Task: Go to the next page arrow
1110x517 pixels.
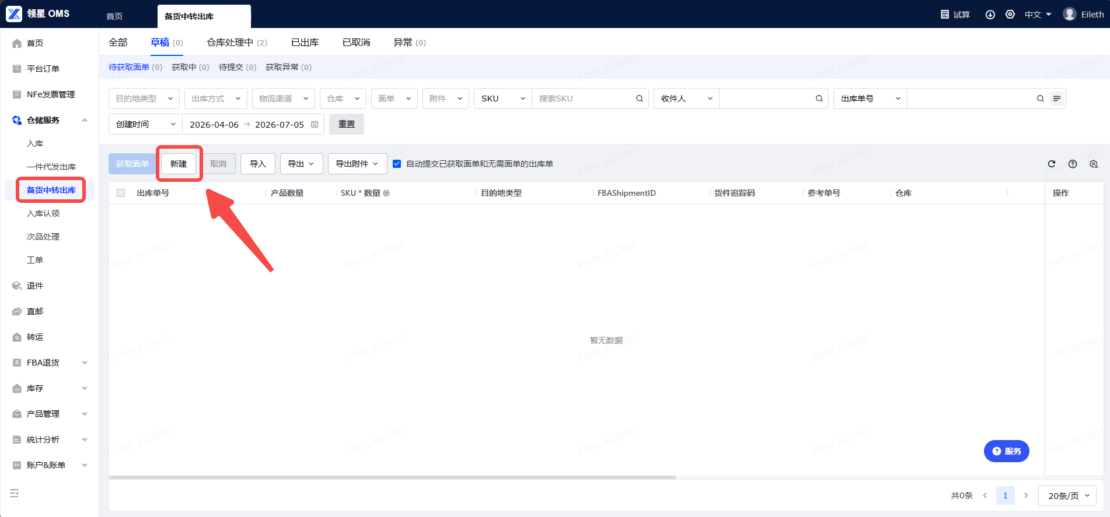Action: click(1026, 495)
